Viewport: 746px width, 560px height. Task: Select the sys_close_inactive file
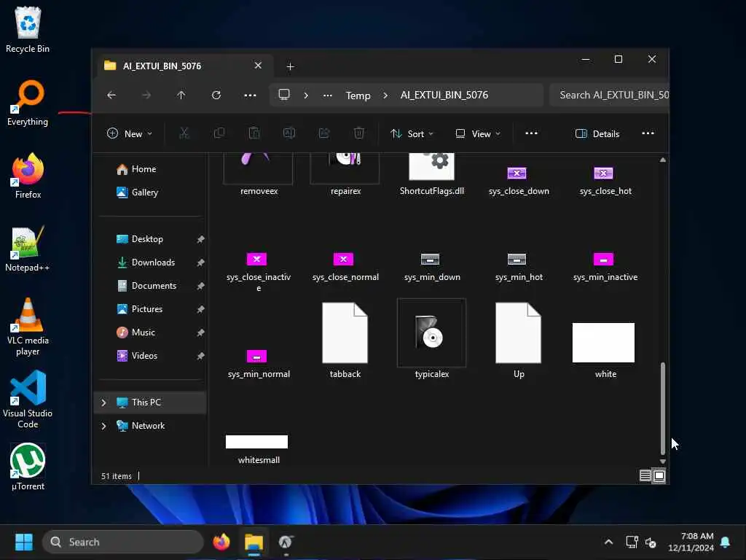tap(259, 272)
